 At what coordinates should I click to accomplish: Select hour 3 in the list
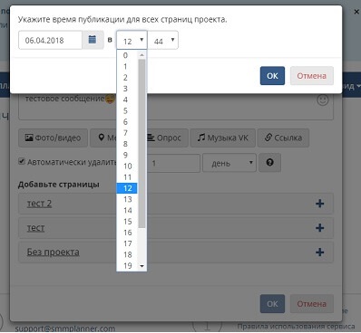(127, 89)
